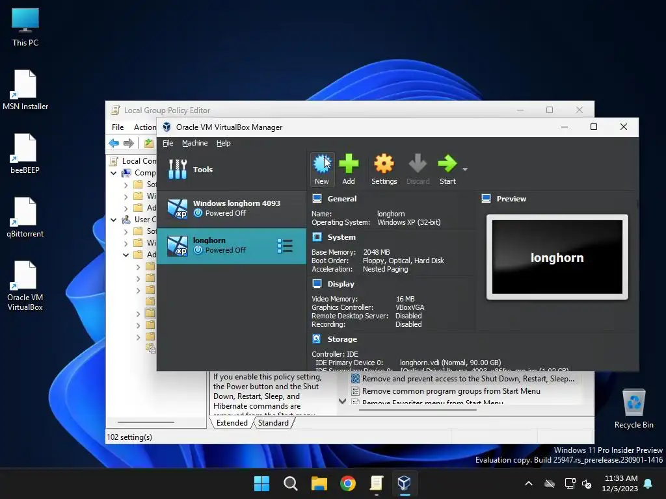
Task: Open Oracle VM VirtualBox desktop shortcut
Action: [x=25, y=287]
